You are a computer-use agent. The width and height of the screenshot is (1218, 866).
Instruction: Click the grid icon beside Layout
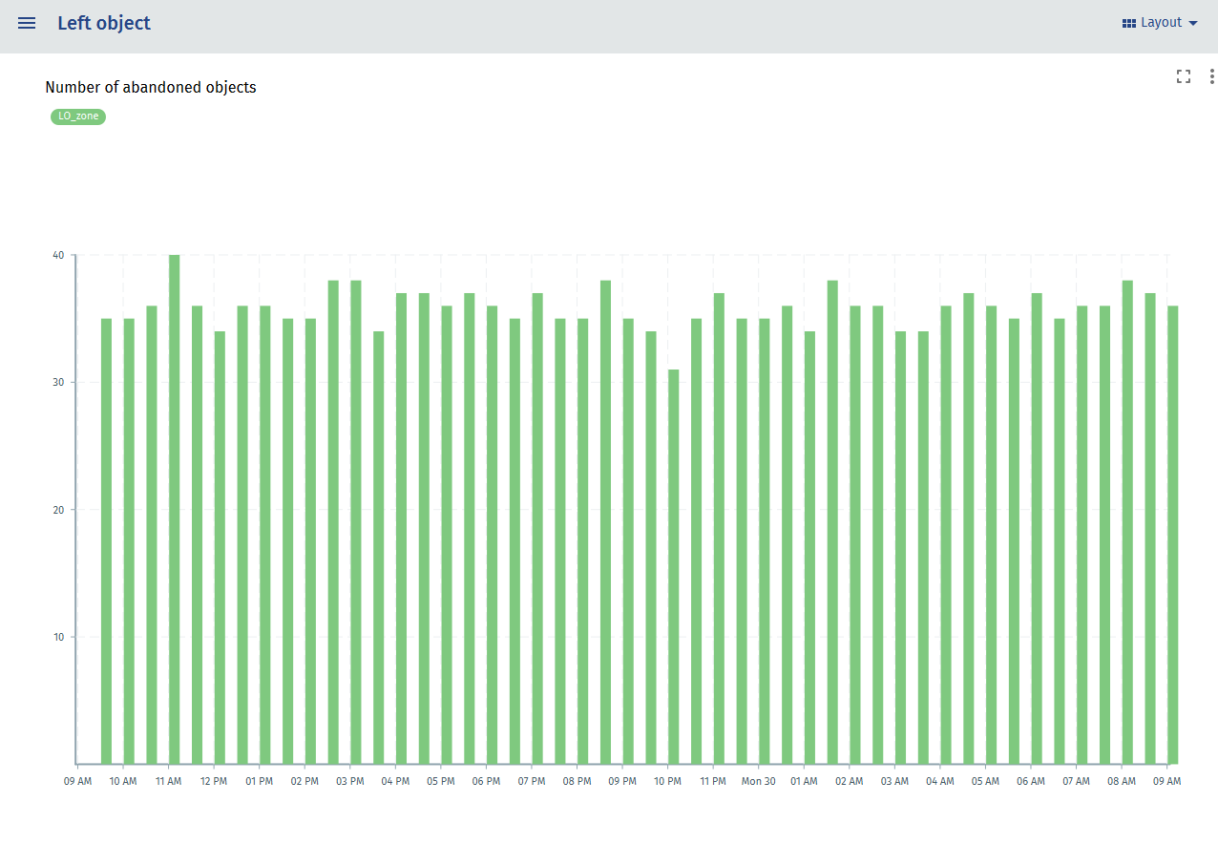[1129, 23]
